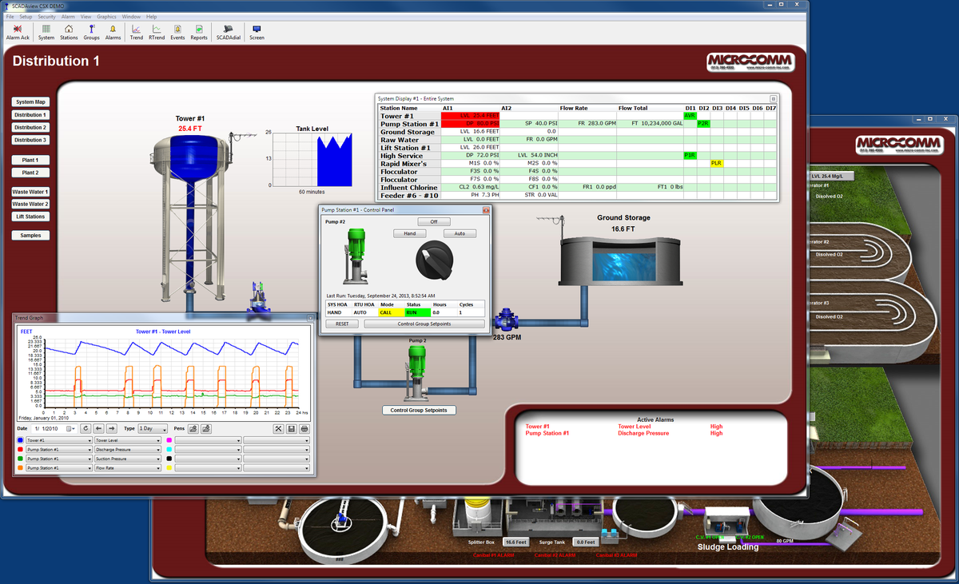
Task: Close the Pump Station #1 Control Panel
Action: click(x=485, y=209)
